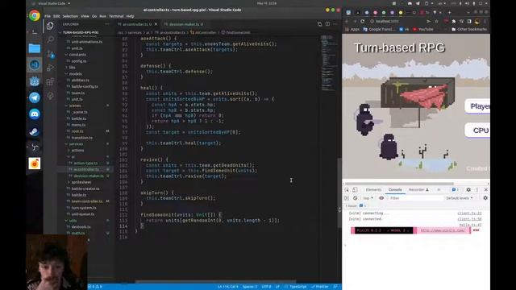Open Files folder icon in dock
The height and width of the screenshot is (290, 516).
point(35,48)
